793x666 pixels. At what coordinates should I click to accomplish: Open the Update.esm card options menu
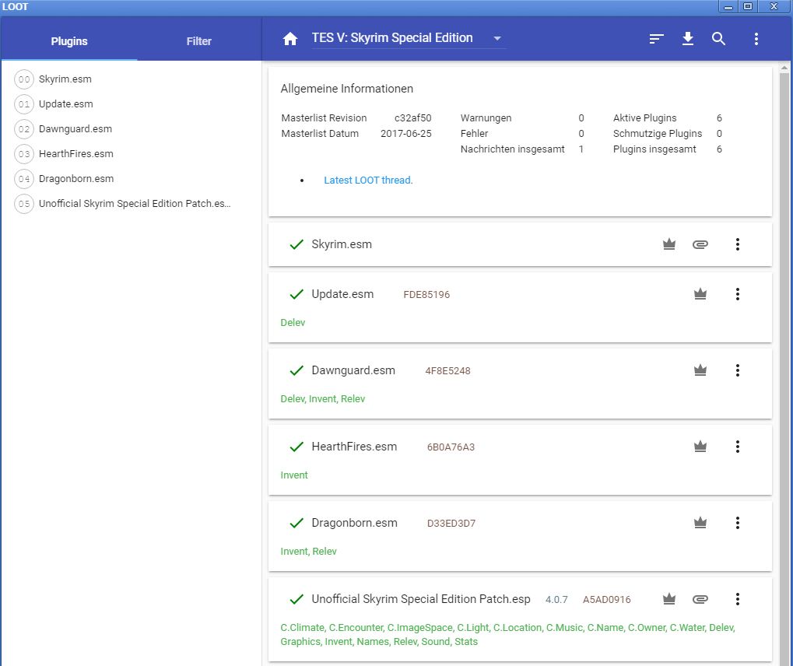[738, 294]
